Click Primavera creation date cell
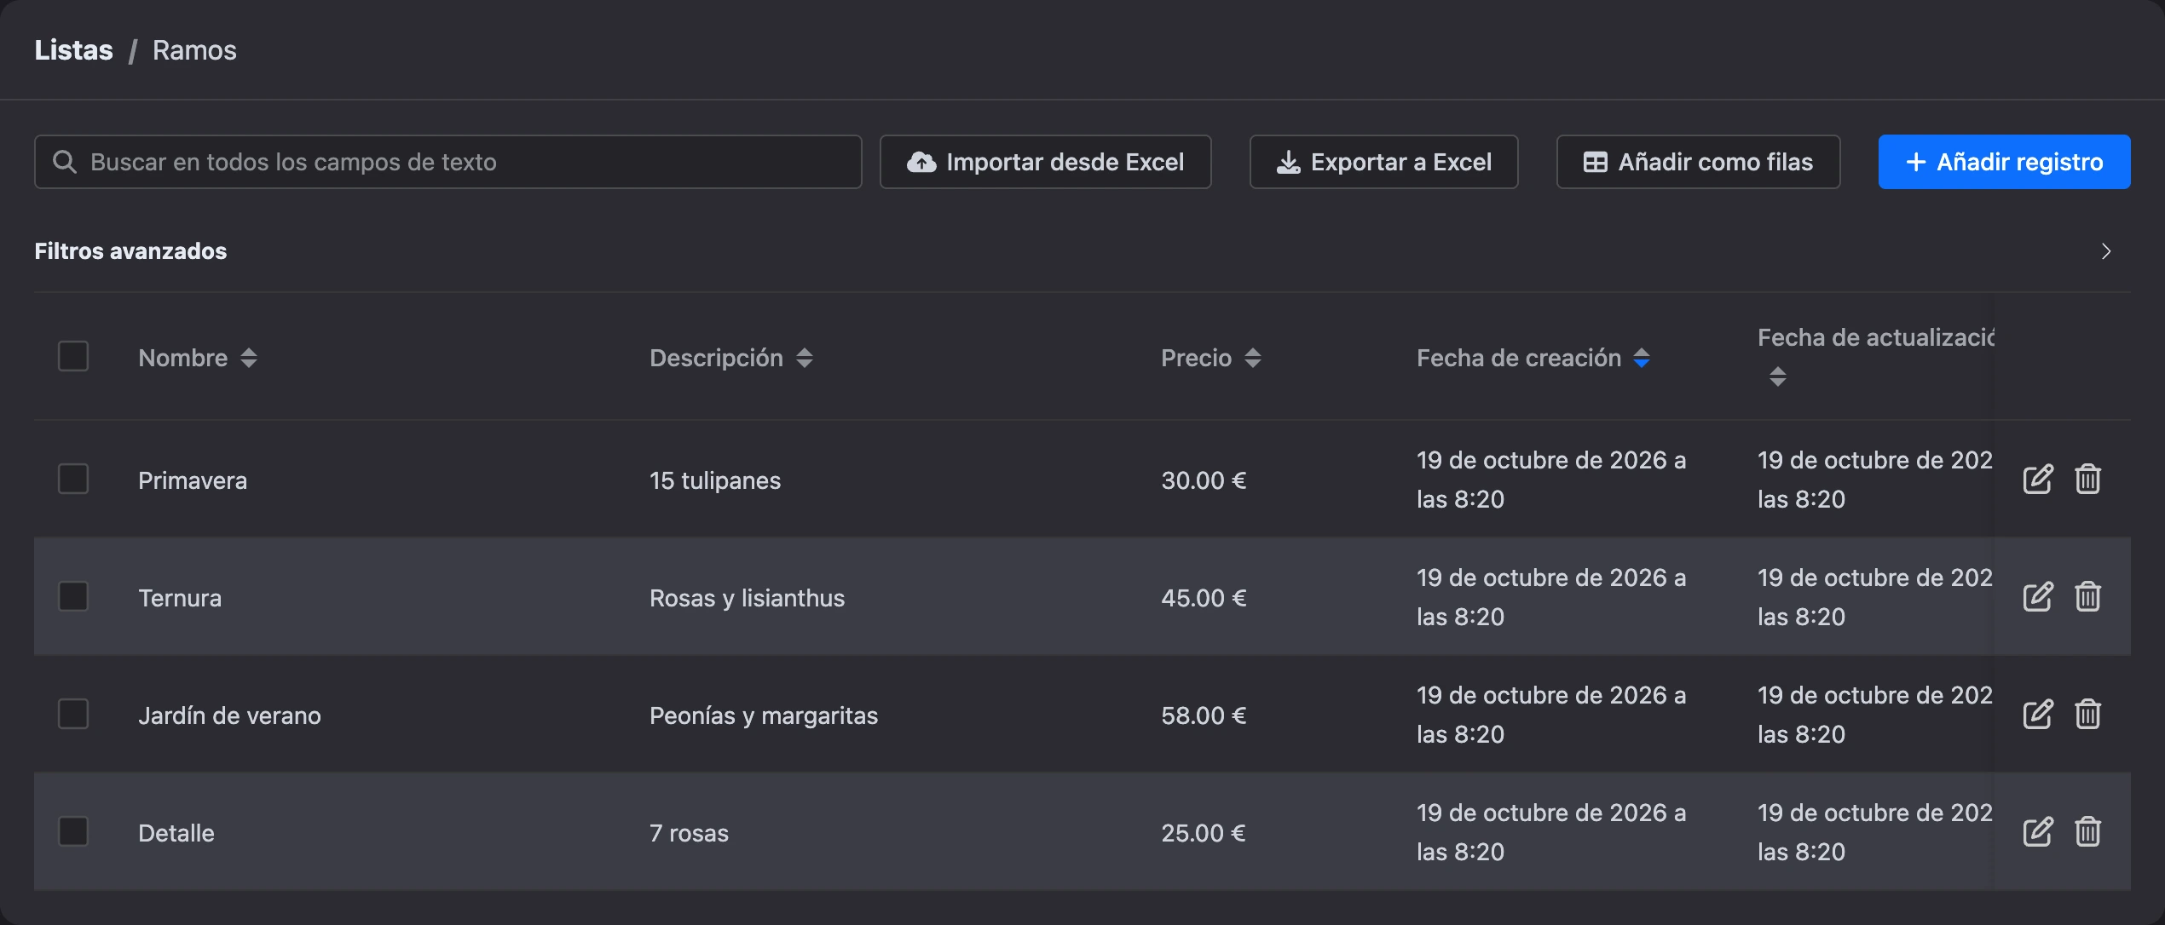The height and width of the screenshot is (925, 2165). pyautogui.click(x=1551, y=480)
